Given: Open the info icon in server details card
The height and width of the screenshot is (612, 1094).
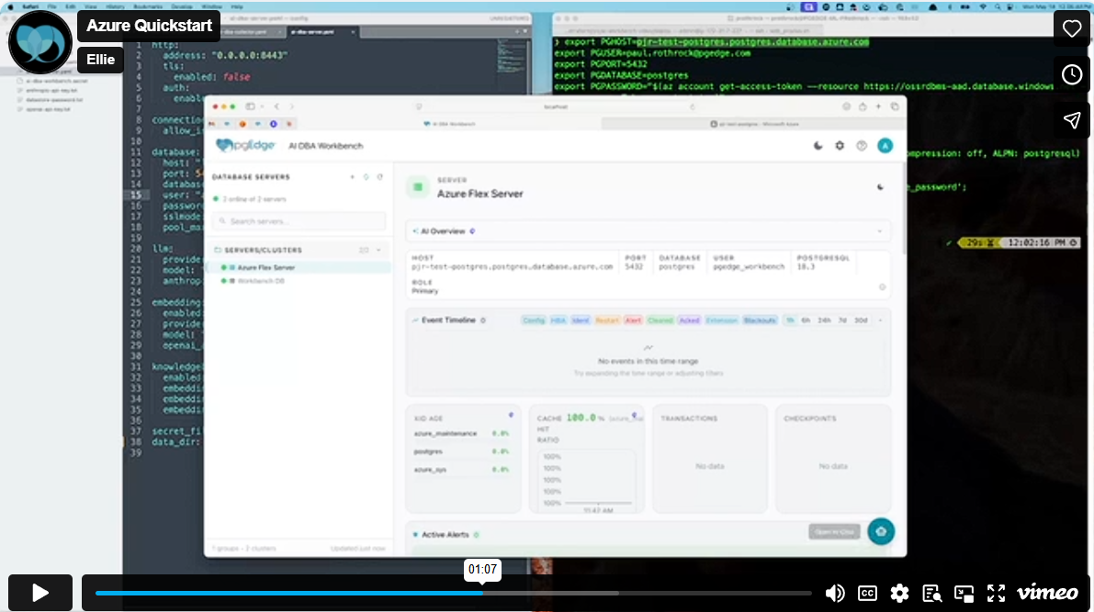Looking at the screenshot, I should click(883, 287).
